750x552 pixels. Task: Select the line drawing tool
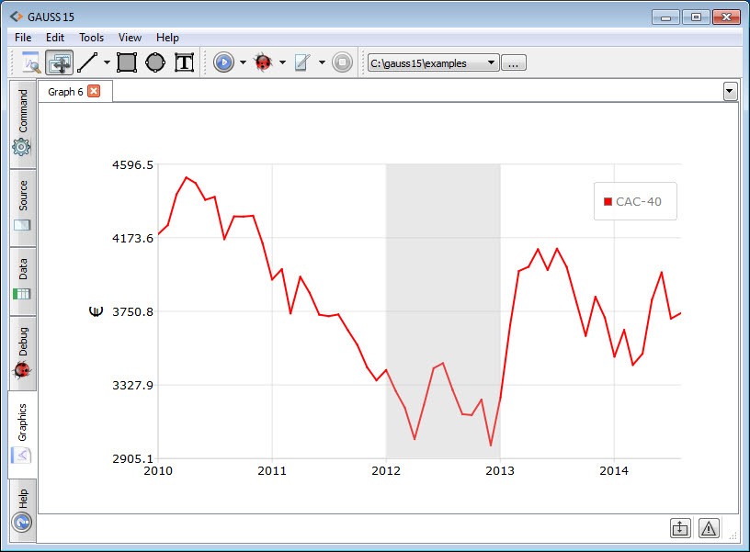pyautogui.click(x=88, y=62)
